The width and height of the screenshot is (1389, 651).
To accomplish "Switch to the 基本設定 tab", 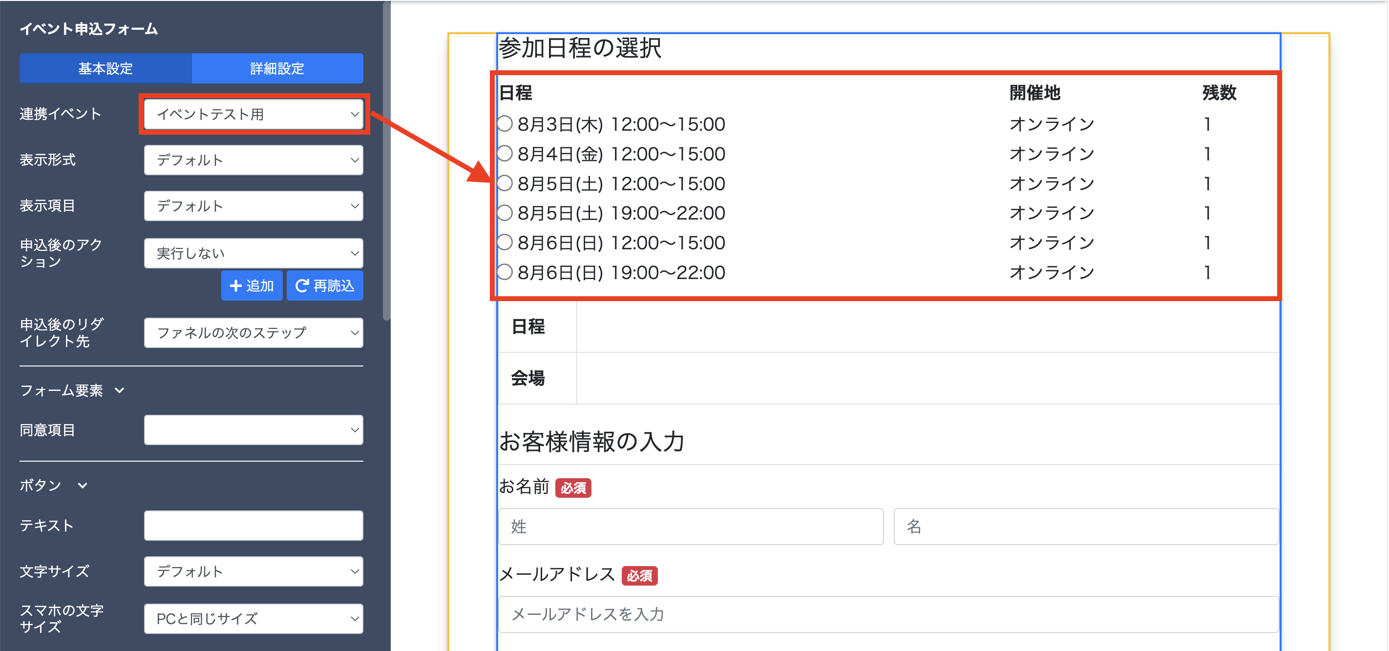I will point(105,68).
